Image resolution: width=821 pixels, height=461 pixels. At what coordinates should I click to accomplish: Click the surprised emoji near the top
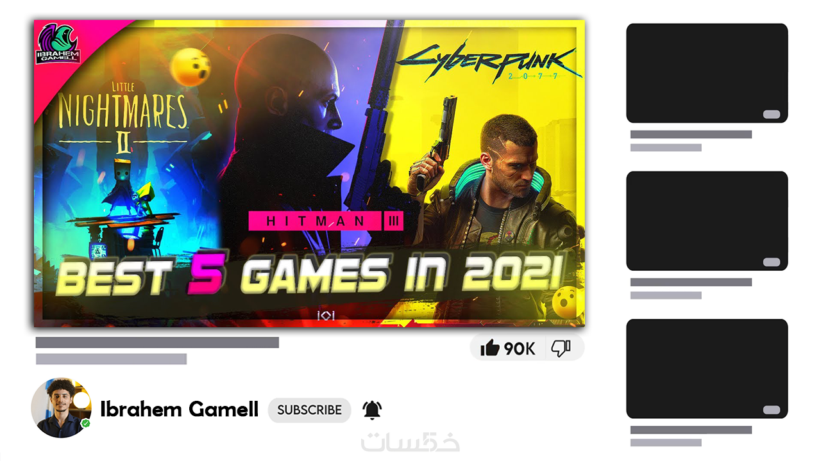(191, 67)
